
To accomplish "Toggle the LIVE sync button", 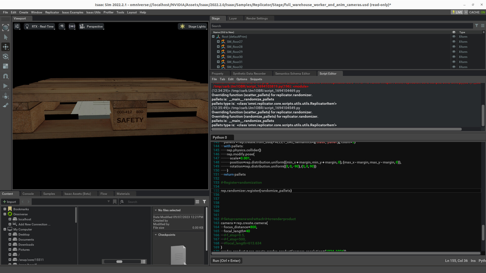I will point(457,12).
